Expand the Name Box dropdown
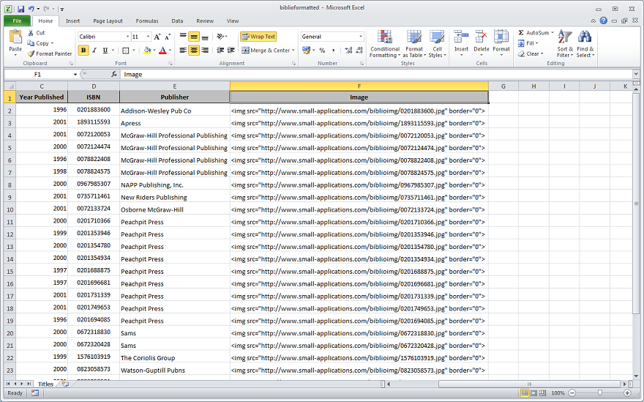The height and width of the screenshot is (402, 644). coord(75,75)
